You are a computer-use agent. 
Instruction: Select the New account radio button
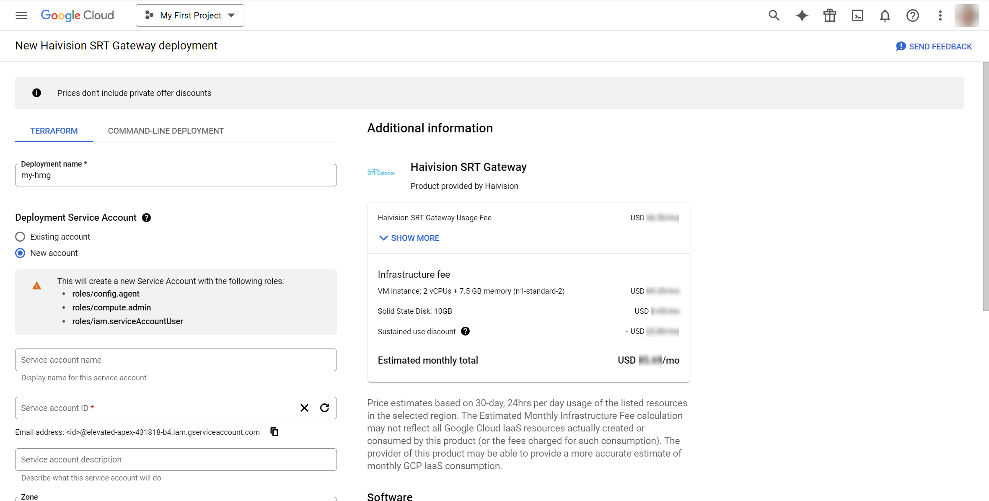(20, 253)
